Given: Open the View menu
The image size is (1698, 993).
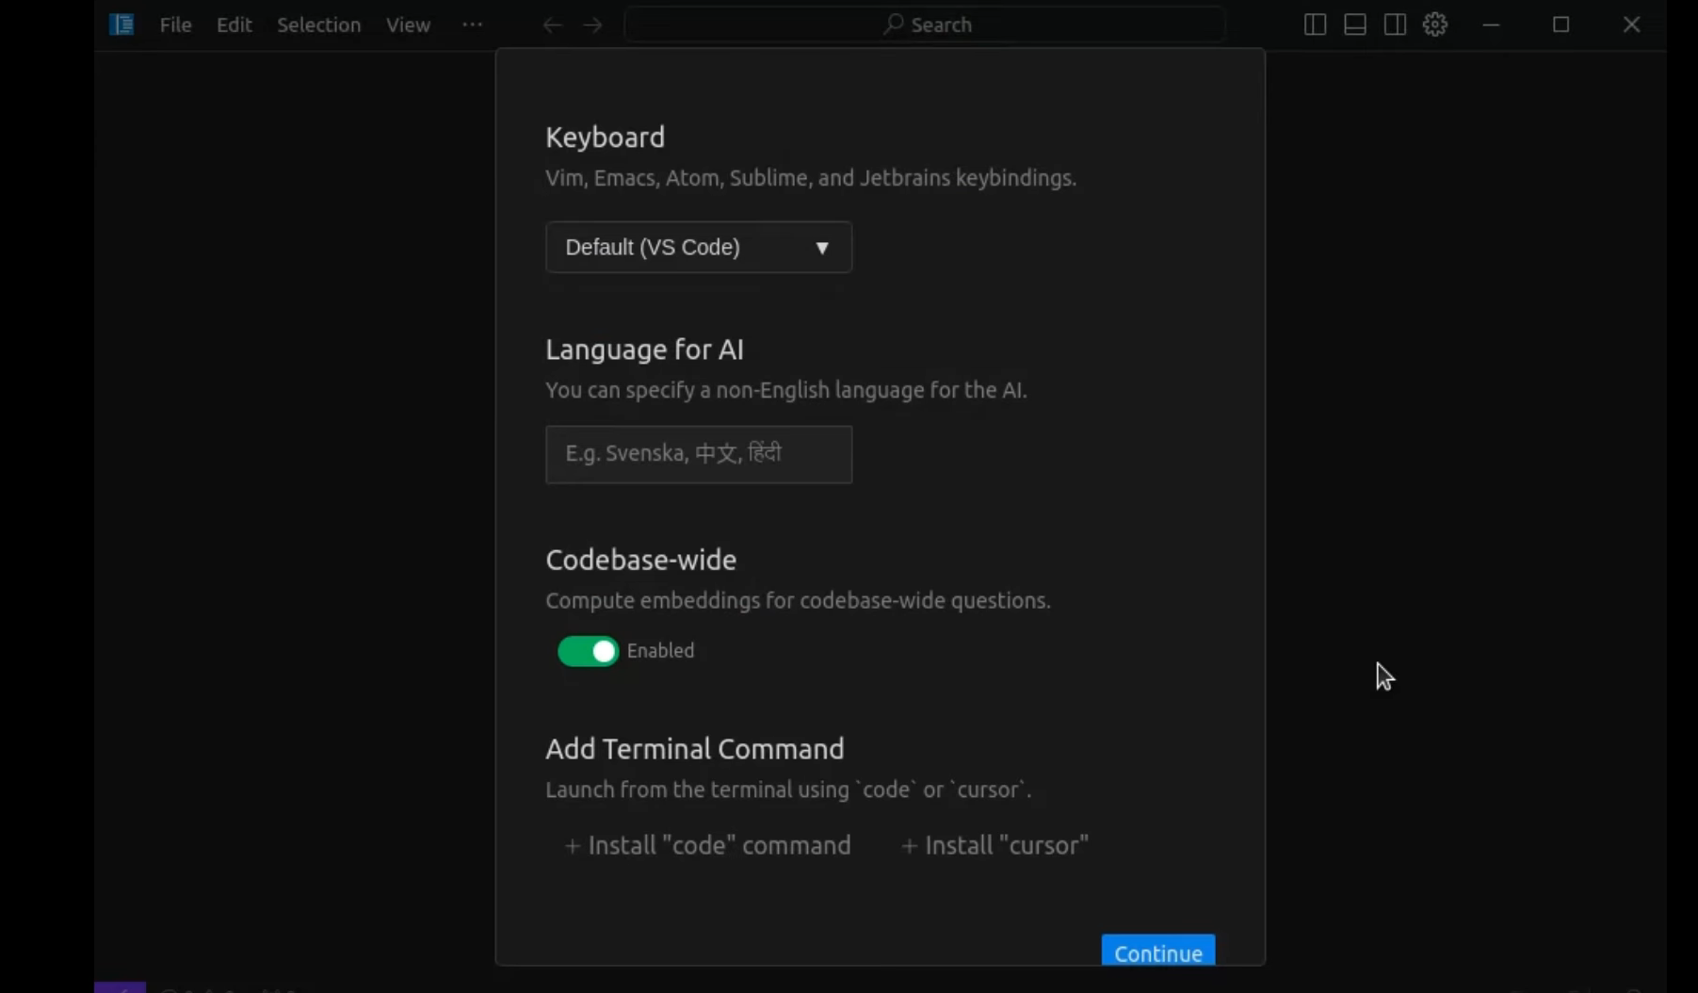Looking at the screenshot, I should tap(408, 24).
